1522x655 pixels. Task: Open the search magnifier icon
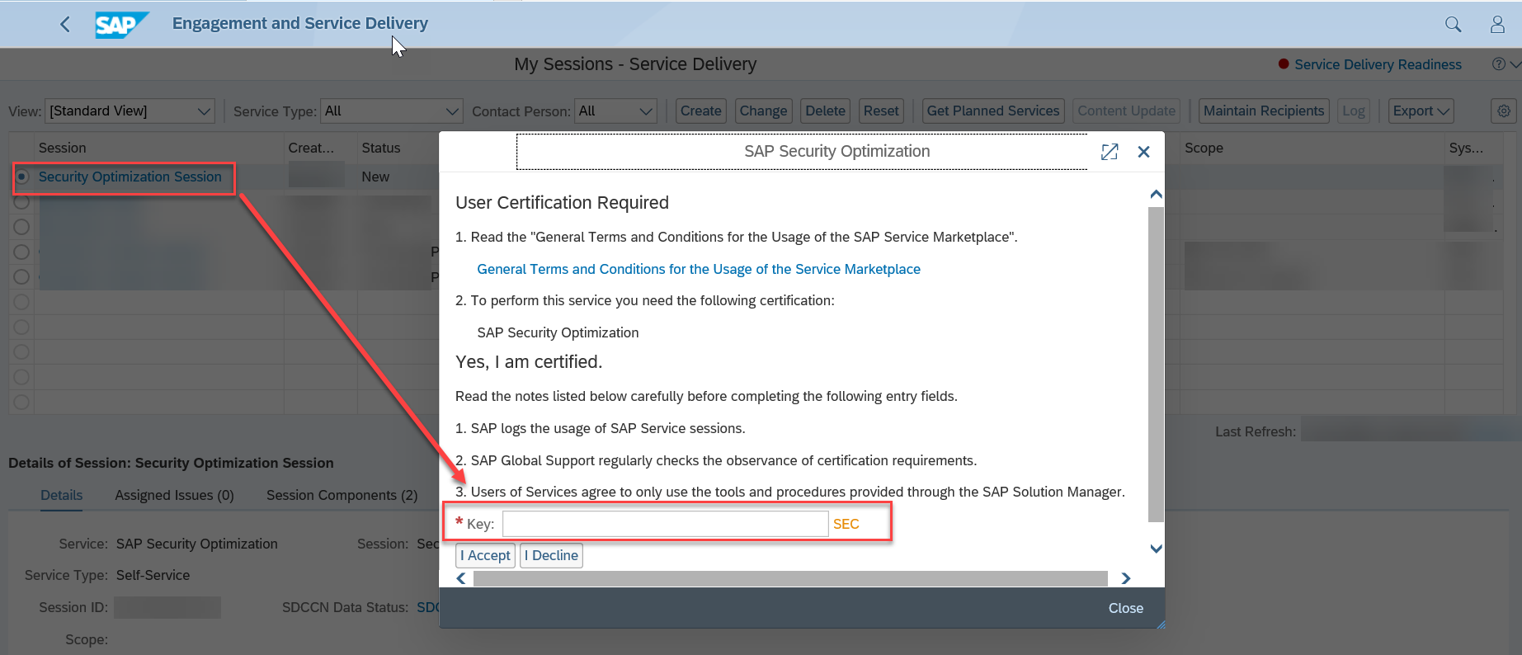(x=1454, y=25)
